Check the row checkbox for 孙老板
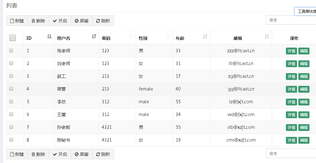This screenshot has width=316, height=163. point(11,127)
